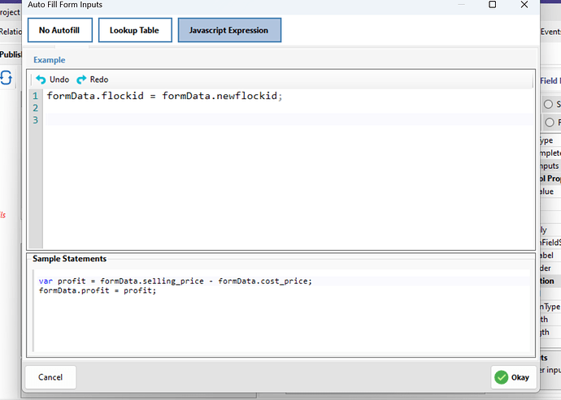Redo the last editor change
The width and height of the screenshot is (561, 400).
(93, 80)
